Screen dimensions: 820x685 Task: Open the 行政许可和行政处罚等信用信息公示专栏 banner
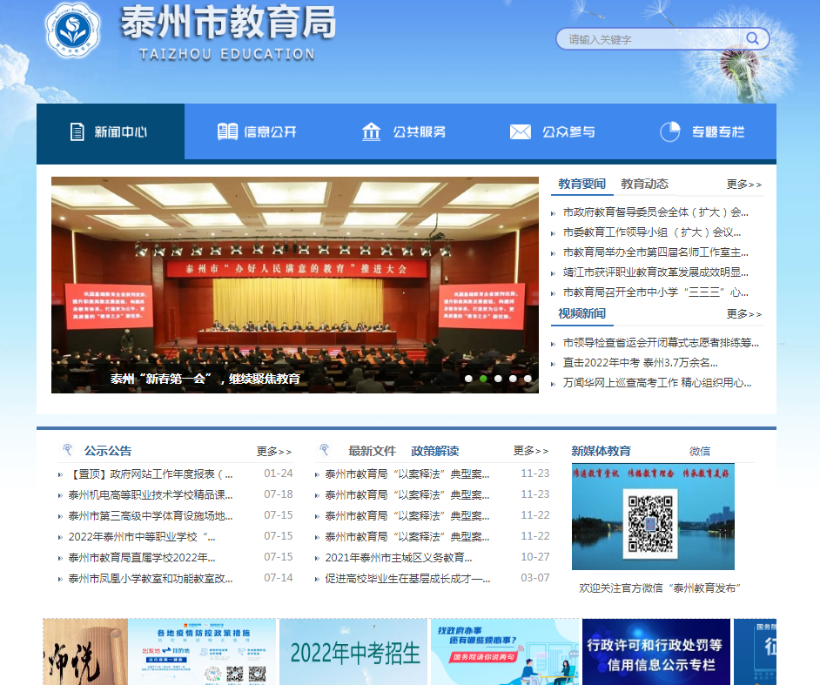pos(656,652)
